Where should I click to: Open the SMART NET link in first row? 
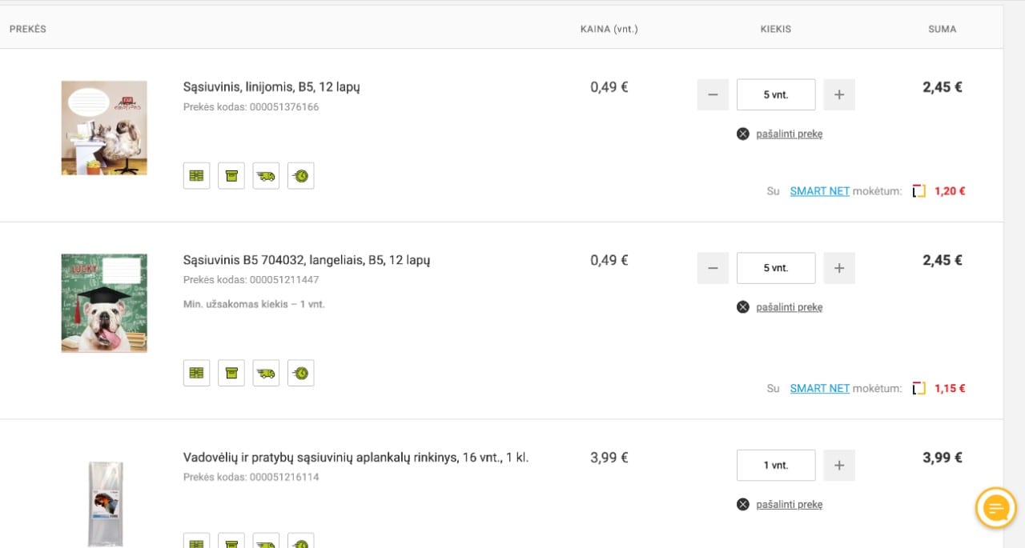click(x=819, y=191)
